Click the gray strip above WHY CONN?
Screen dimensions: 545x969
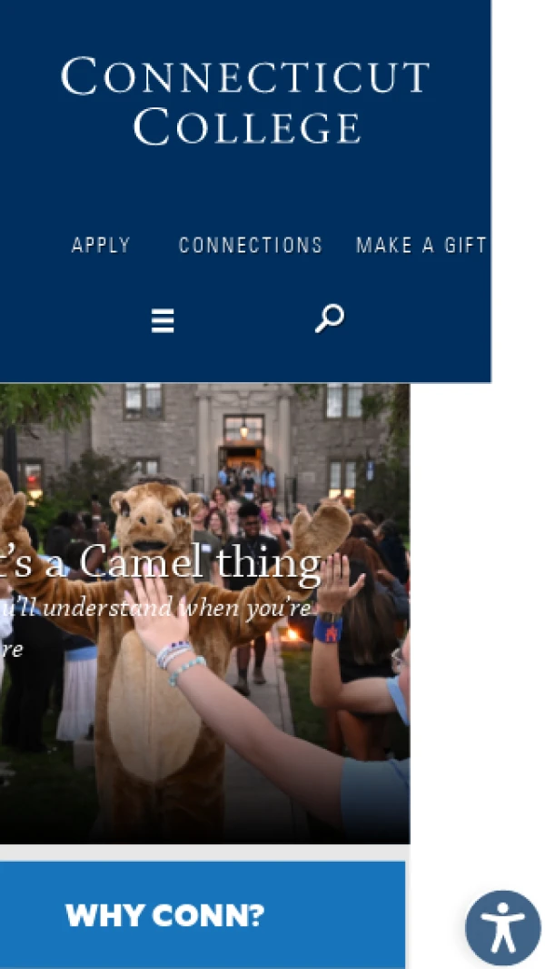coord(203,853)
